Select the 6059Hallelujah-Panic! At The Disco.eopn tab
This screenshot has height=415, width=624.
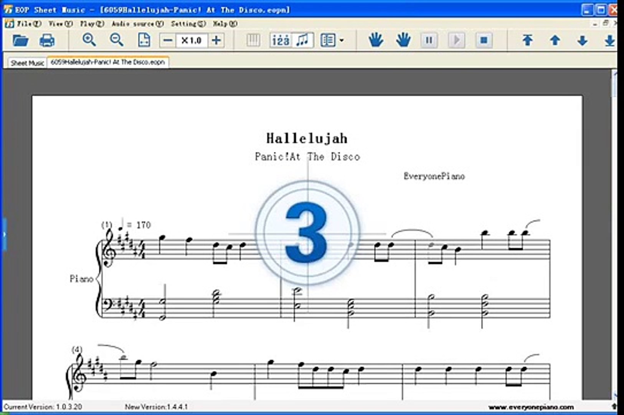tap(108, 62)
